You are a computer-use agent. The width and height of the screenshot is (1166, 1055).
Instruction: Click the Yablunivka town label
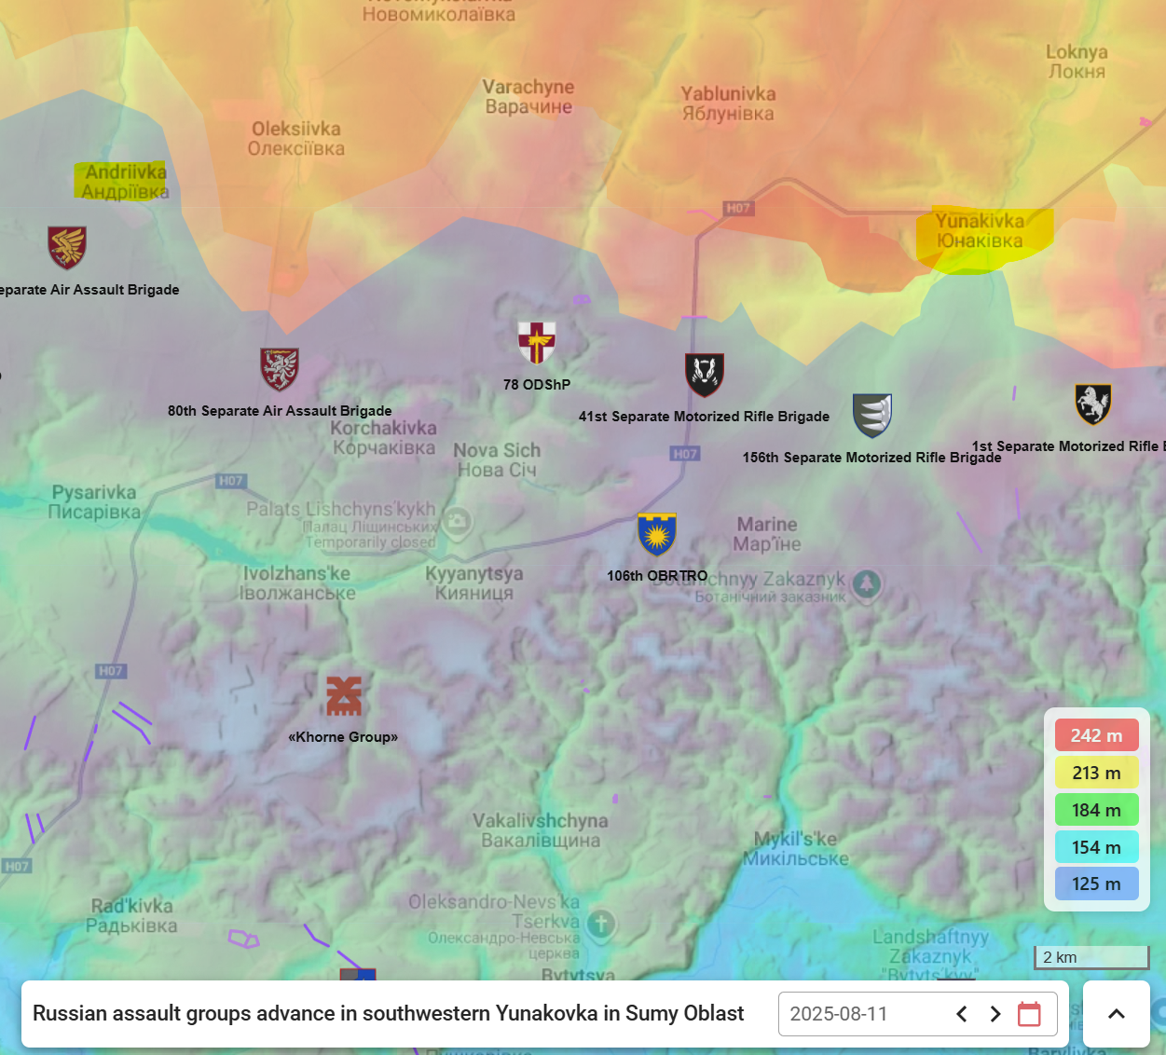(x=728, y=103)
